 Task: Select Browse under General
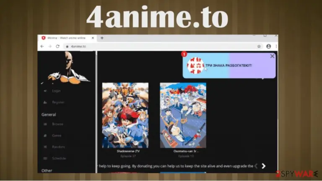tap(57, 124)
